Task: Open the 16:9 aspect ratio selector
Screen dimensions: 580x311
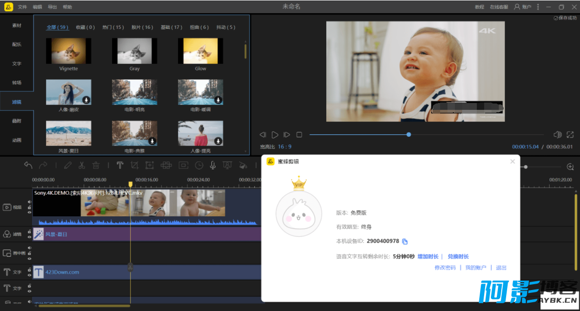Action: 285,146
